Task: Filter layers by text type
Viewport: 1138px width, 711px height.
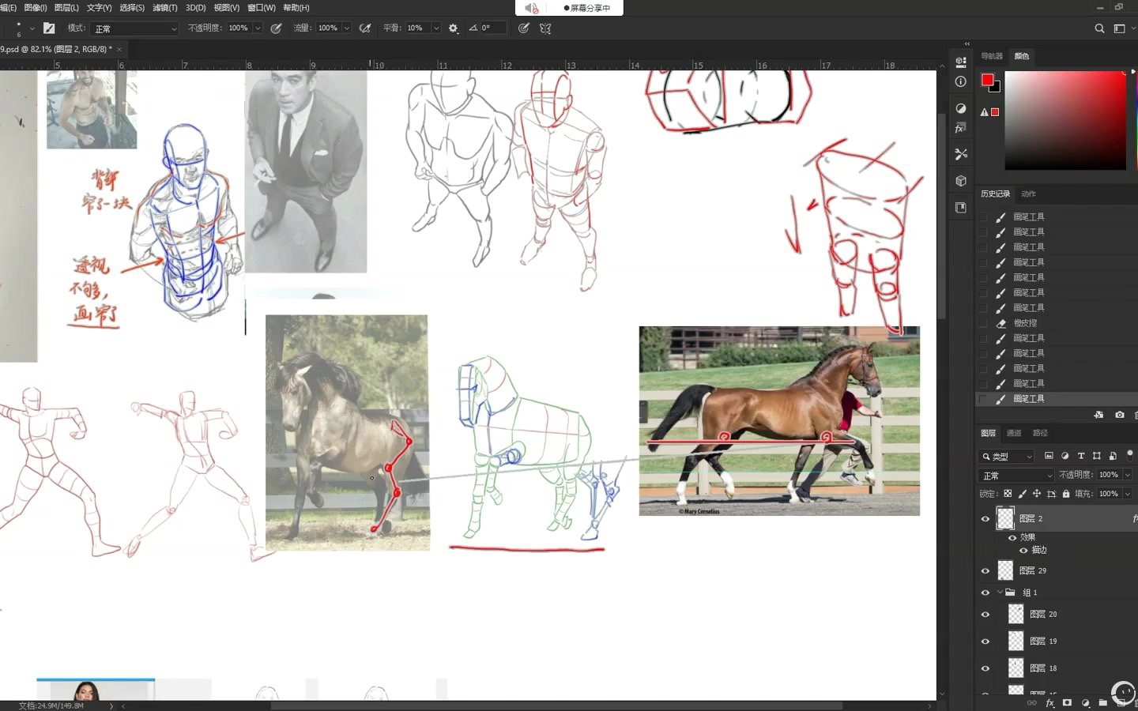Action: 1080,456
